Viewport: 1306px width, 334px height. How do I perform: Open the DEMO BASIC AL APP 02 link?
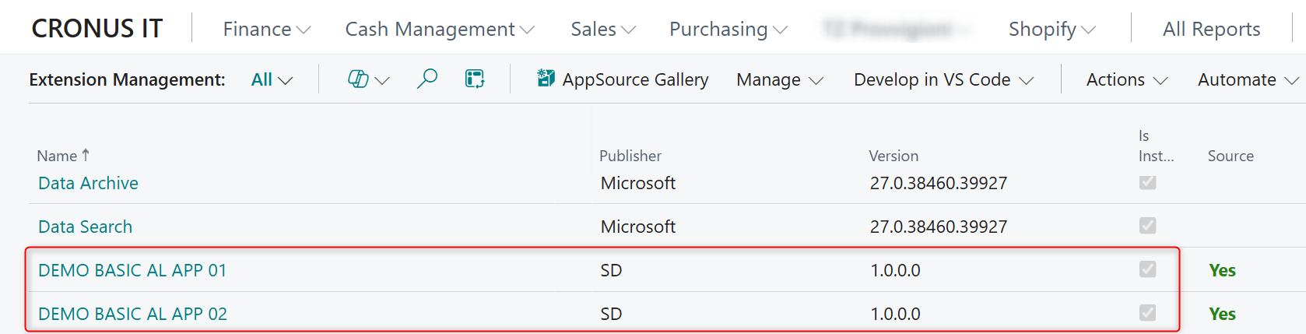pos(133,314)
